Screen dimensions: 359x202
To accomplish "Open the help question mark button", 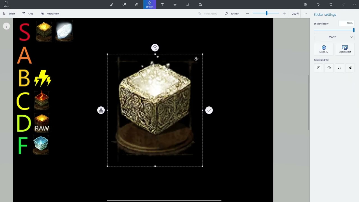I will (6, 26).
